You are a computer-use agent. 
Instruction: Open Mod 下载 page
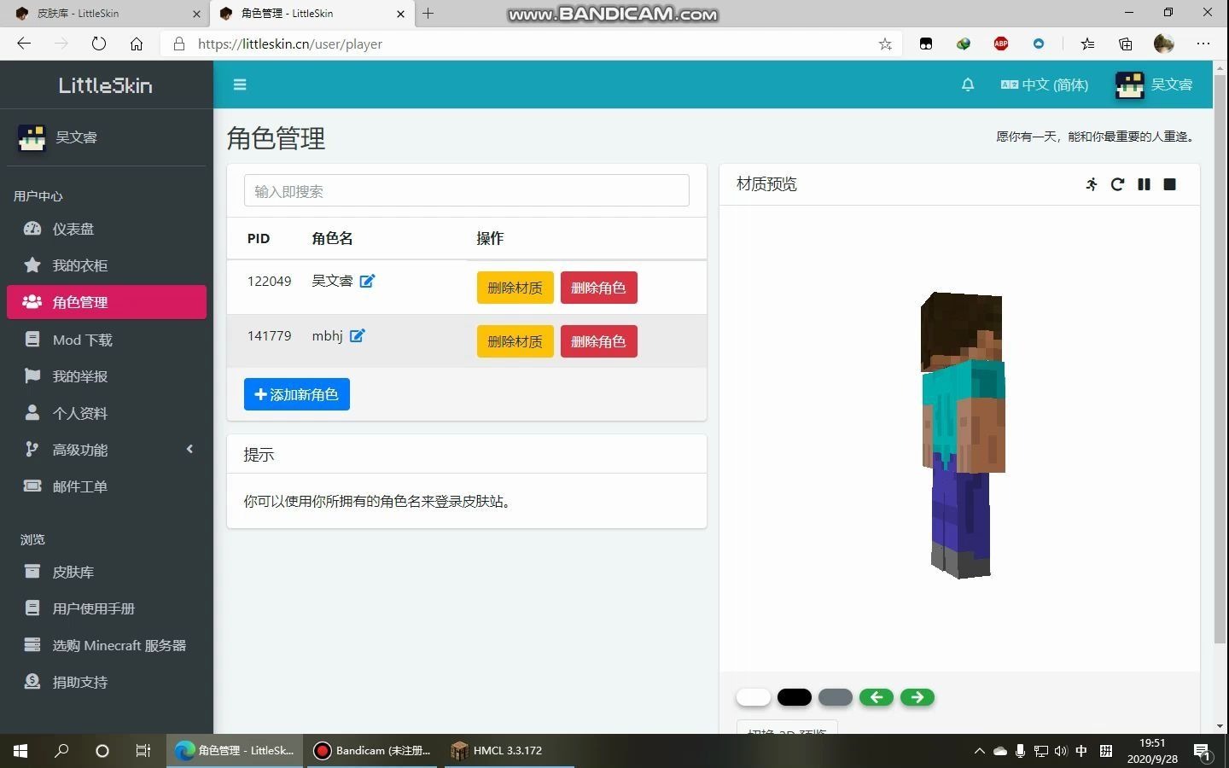[x=107, y=340]
